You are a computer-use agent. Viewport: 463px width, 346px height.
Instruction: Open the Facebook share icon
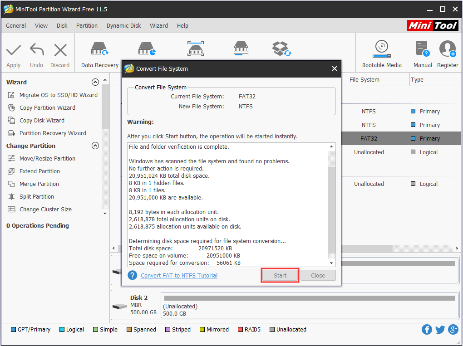coord(427,330)
